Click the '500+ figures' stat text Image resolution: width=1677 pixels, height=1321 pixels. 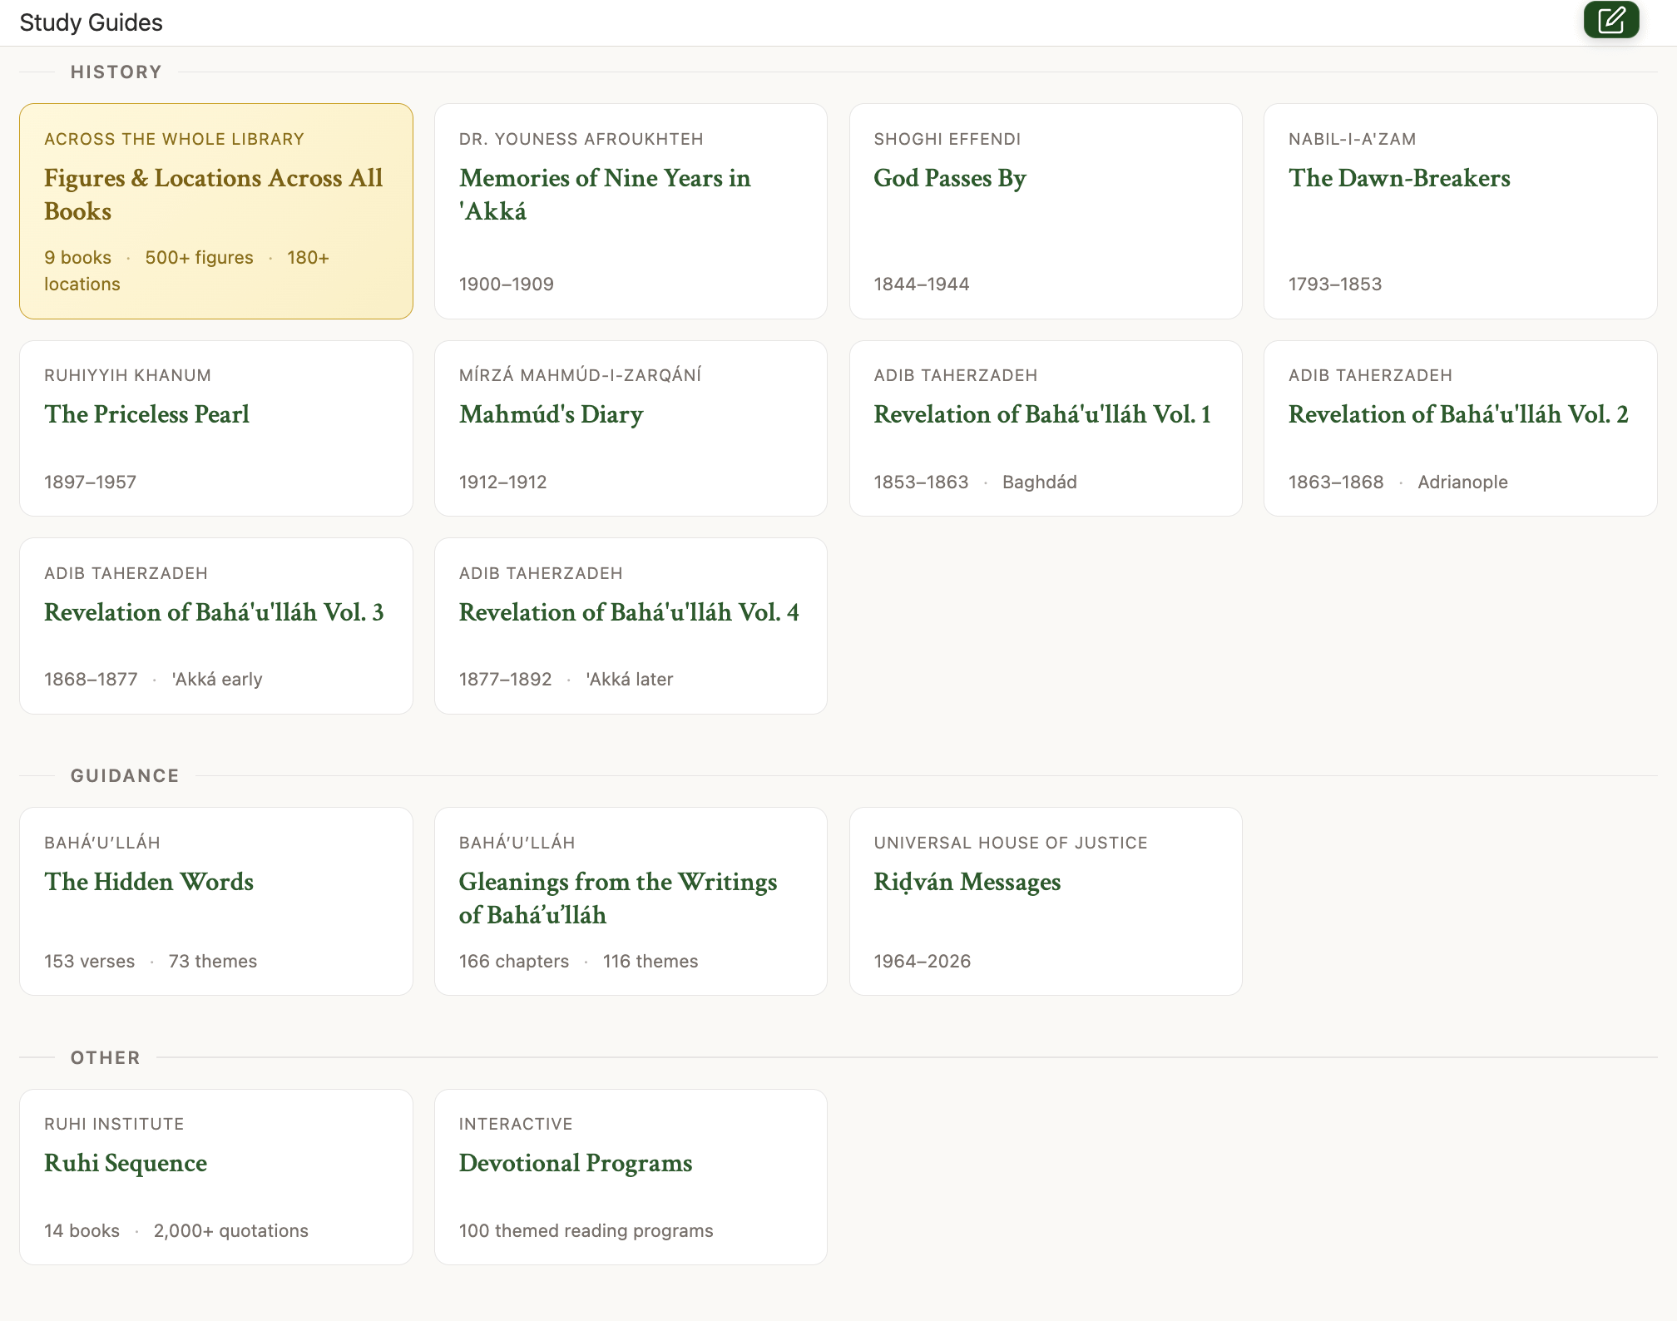[199, 258]
